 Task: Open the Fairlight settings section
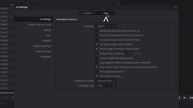point(47,41)
